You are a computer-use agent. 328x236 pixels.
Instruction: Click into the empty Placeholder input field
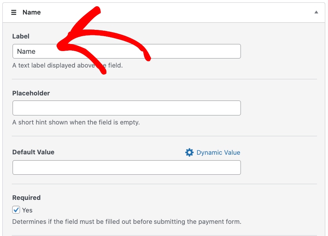126,108
